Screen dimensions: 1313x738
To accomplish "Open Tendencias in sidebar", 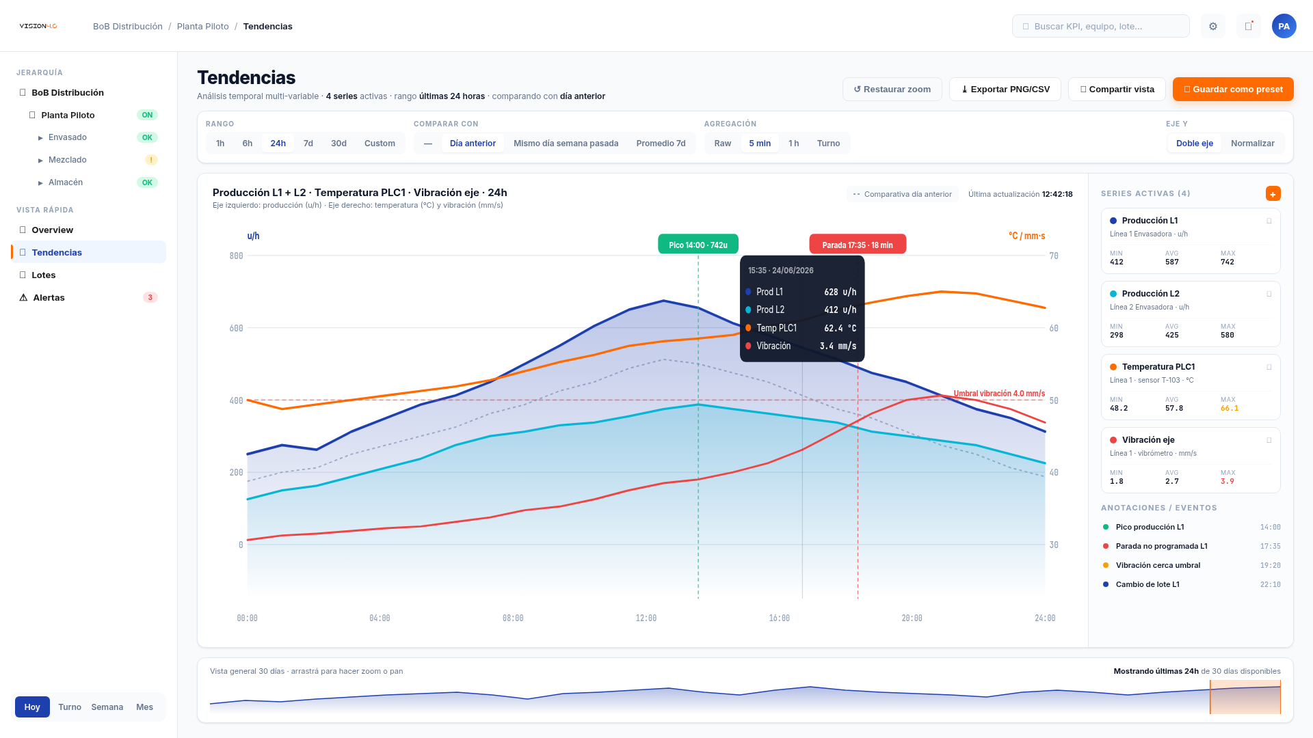I will click(88, 252).
